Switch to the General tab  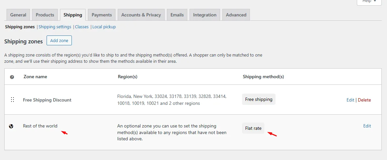(x=18, y=15)
